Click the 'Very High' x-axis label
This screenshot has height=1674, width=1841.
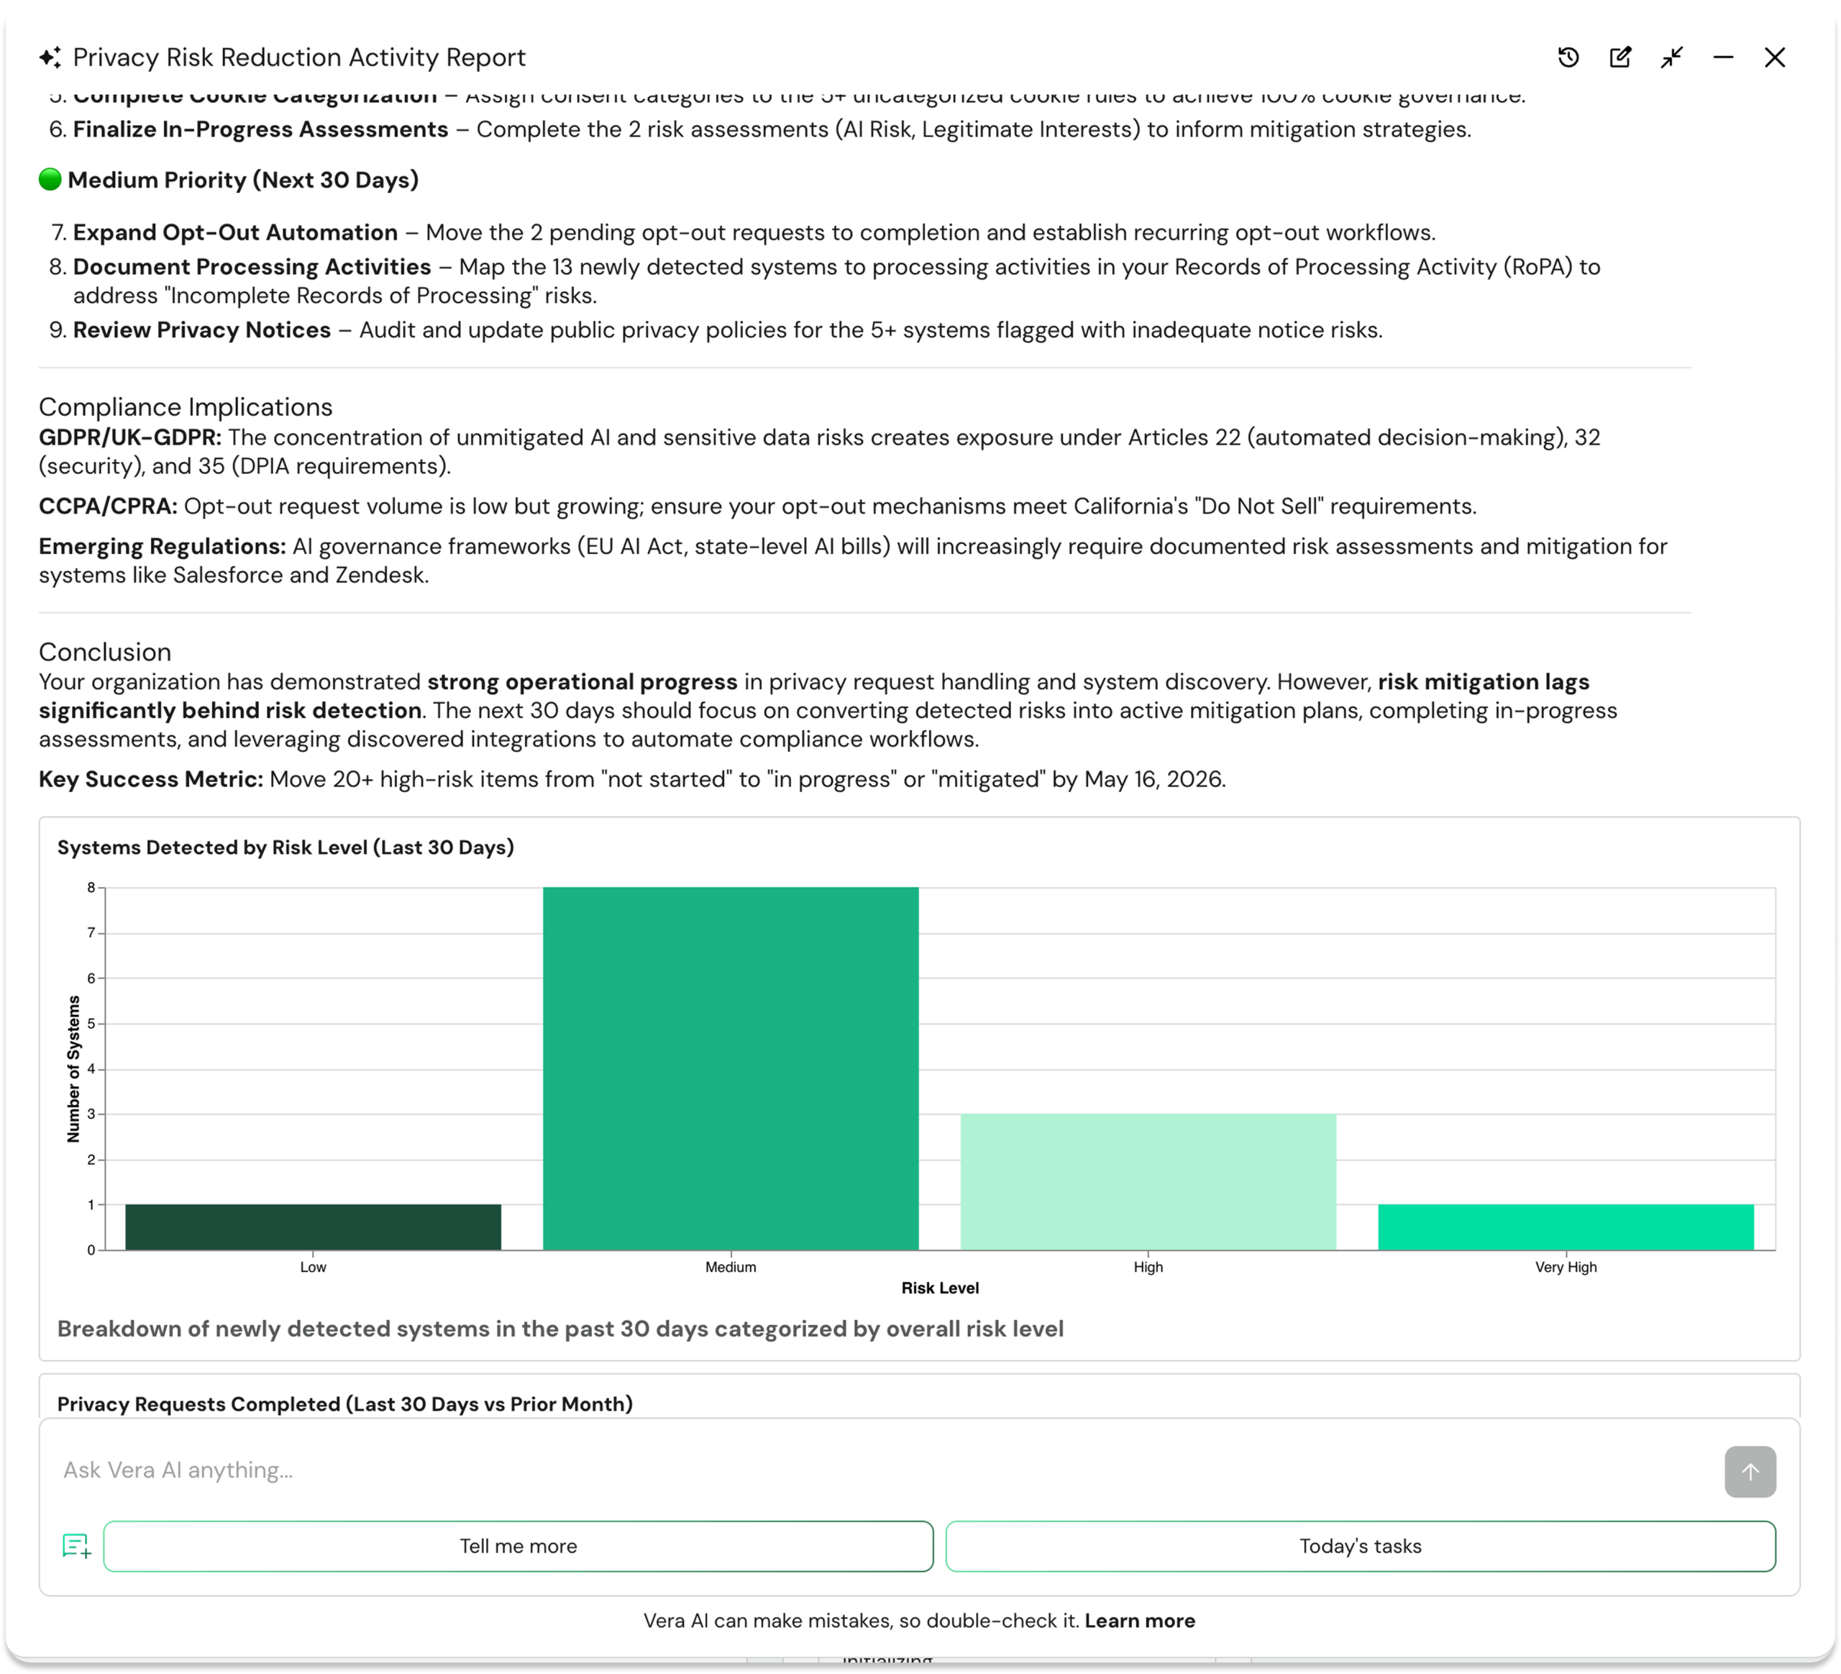click(x=1566, y=1267)
